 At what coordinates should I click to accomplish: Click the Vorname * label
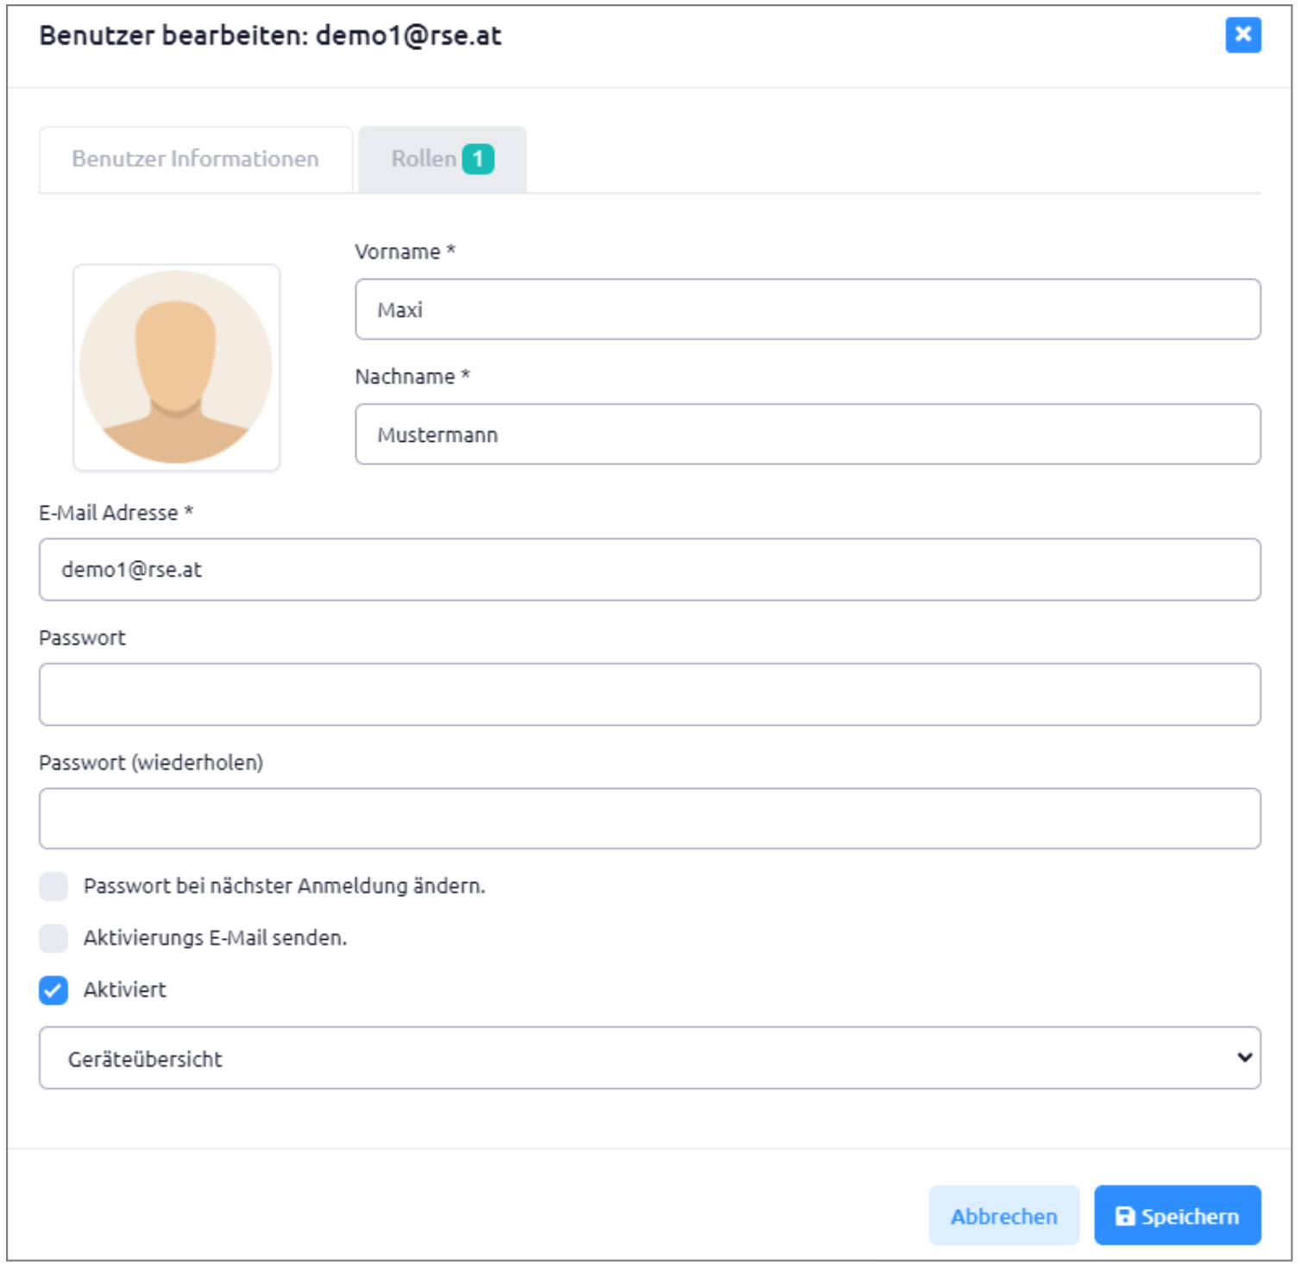405,252
